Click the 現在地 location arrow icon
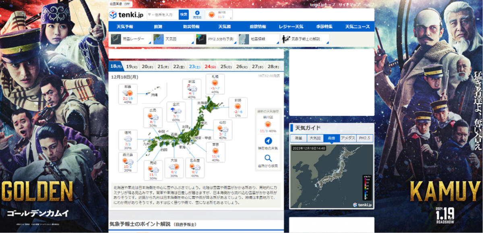Viewport: 483px width, 233px height. pyautogui.click(x=197, y=13)
